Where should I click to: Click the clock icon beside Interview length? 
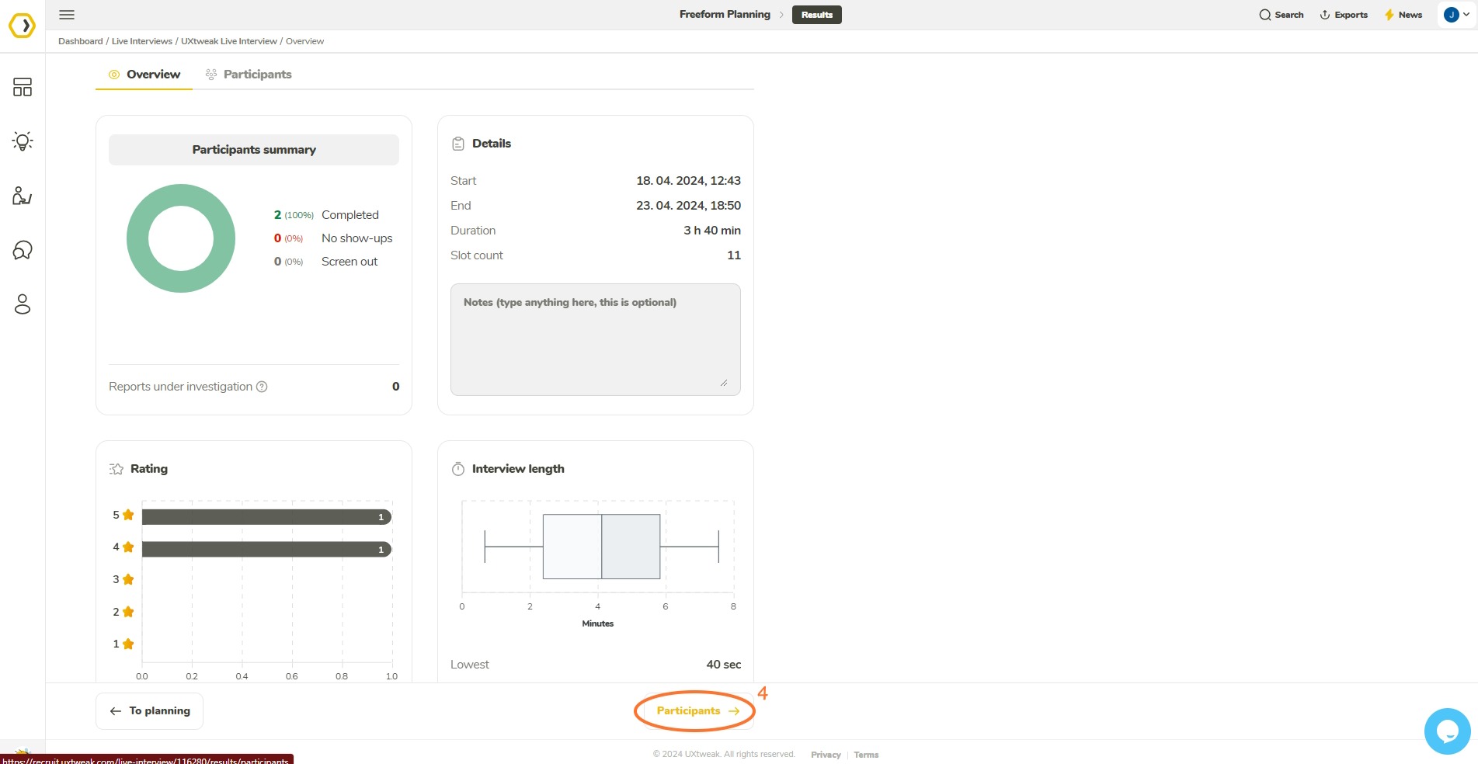pos(458,468)
